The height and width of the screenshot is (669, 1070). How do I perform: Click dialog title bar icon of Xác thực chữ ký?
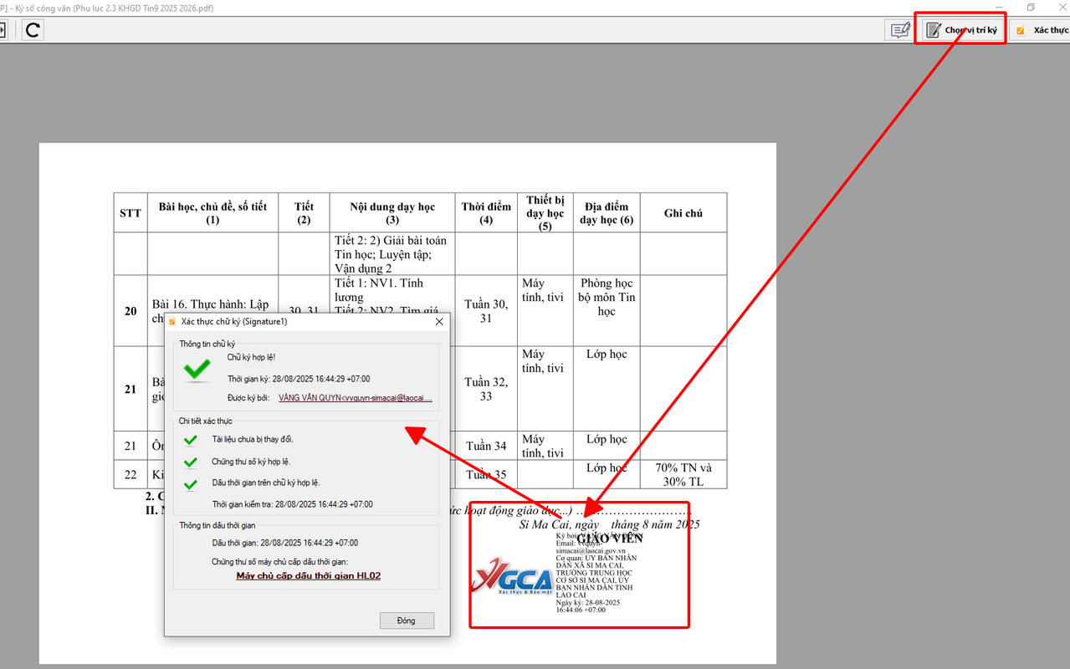click(172, 321)
